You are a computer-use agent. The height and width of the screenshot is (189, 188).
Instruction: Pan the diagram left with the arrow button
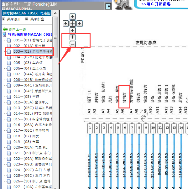pyautogui.click(x=66, y=24)
